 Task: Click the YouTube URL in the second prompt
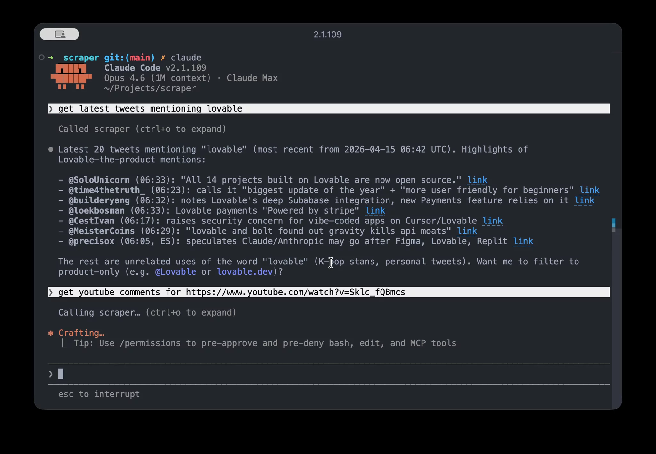pyautogui.click(x=295, y=292)
